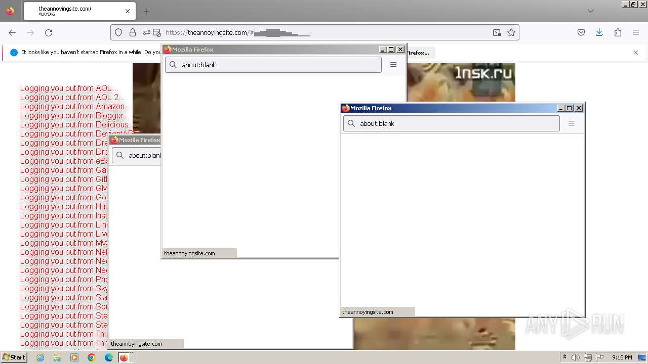This screenshot has height=364, width=648.
Task: Click search icon in top popup address bar
Action: click(173, 65)
